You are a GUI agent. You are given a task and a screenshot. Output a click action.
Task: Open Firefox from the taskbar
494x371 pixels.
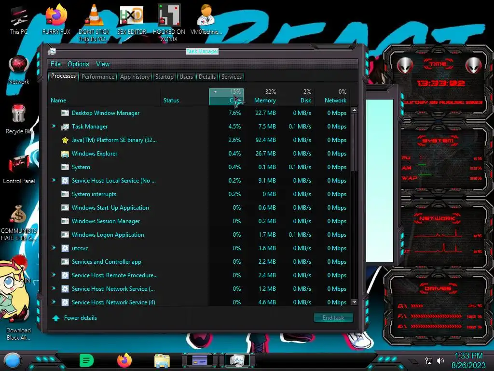[124, 360]
